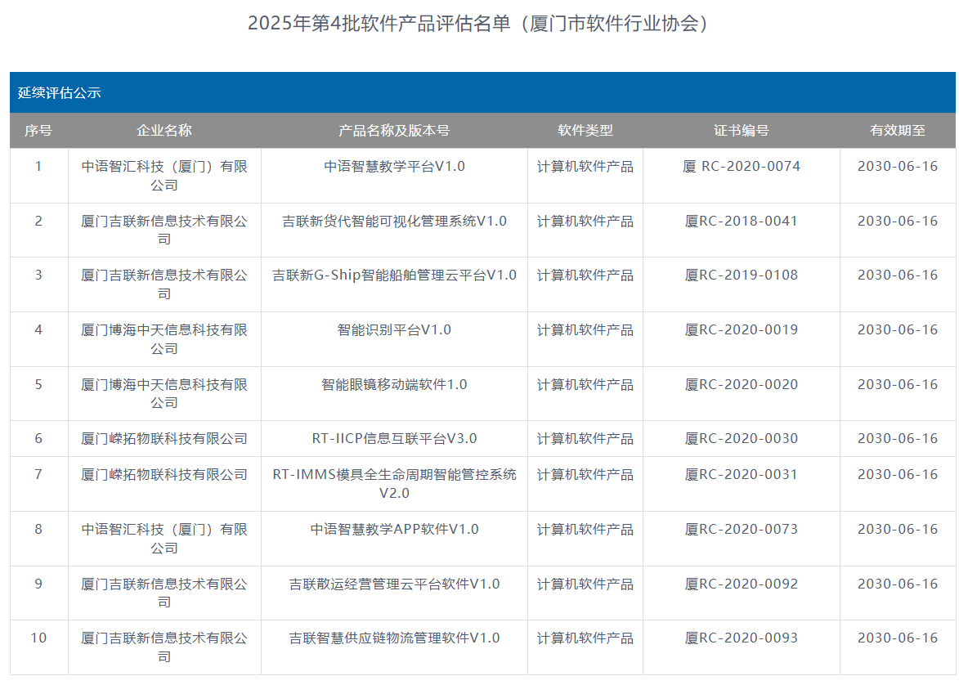Click the 企业名称 column header
959x685 pixels.
(x=164, y=131)
